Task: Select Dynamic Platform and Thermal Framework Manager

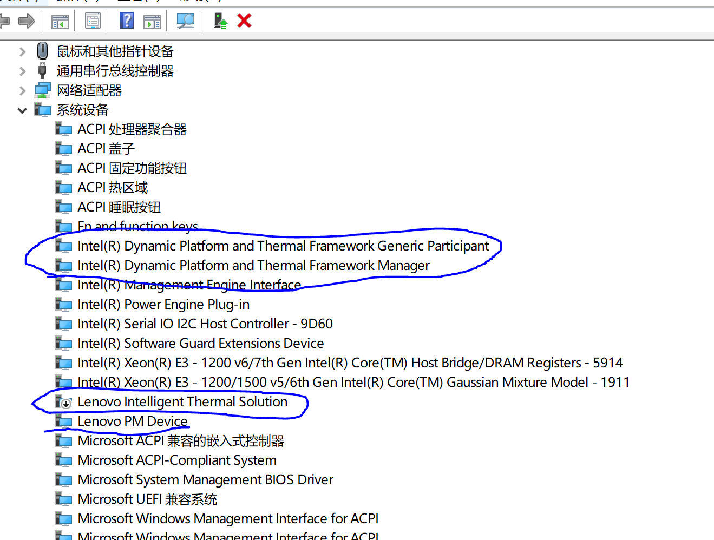Action: pyautogui.click(x=253, y=266)
